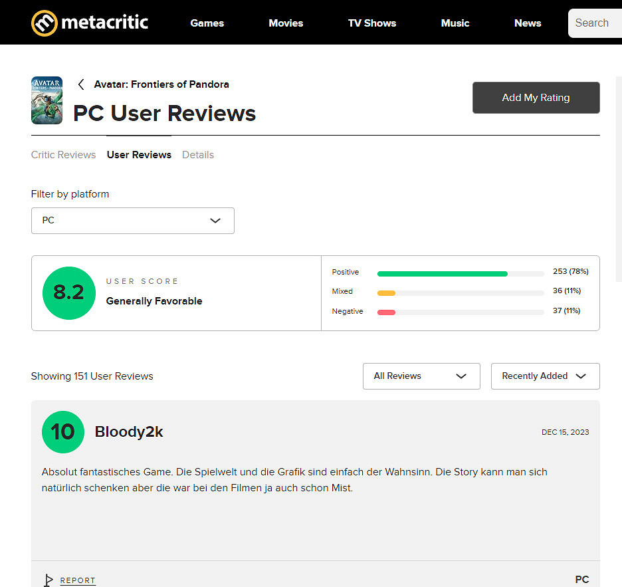Select the User Reviews tab
Viewport: 622px width, 587px height.
140,155
